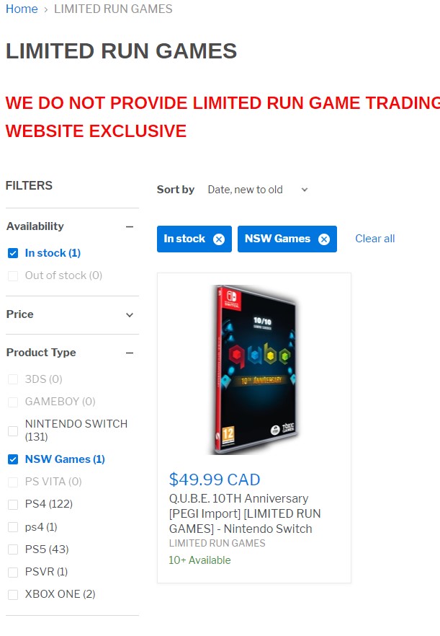Viewport: 440px width, 636px height.
Task: Tick the XBOX ONE (2) checkbox
Action: coord(13,595)
